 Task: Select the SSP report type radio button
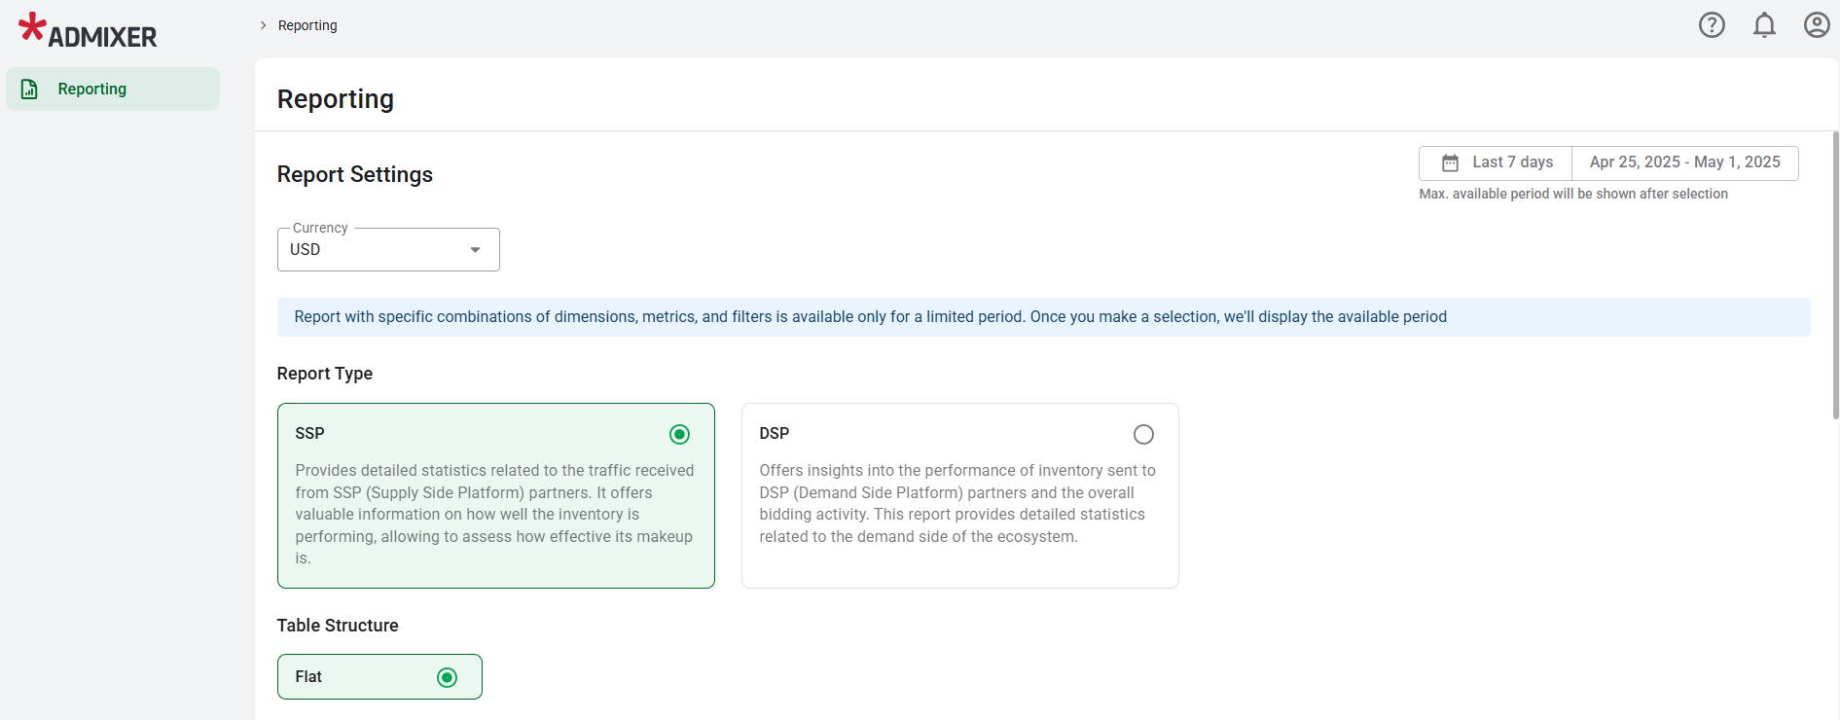pos(679,434)
